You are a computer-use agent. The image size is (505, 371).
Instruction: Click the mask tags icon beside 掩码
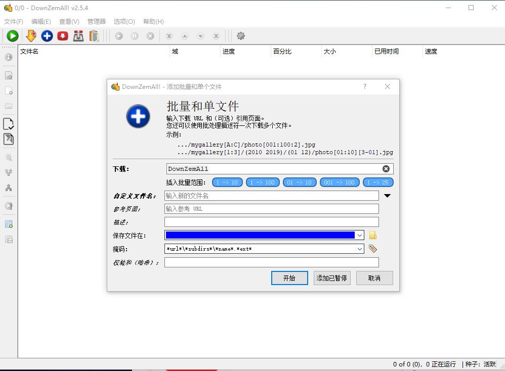372,249
